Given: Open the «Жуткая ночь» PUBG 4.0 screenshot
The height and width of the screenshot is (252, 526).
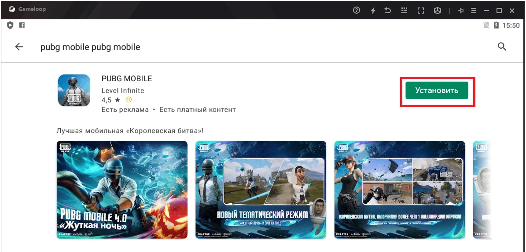Looking at the screenshot, I should click(122, 190).
